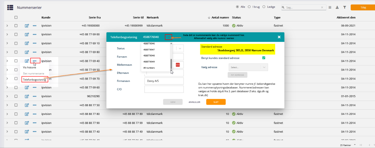
Task: Edit the +45 88 77 69 60 row
Action: click(x=27, y=88)
